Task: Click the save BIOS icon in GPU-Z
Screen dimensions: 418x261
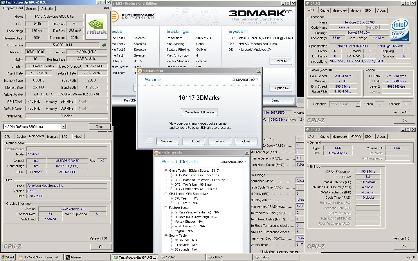Action: [x=105, y=45]
